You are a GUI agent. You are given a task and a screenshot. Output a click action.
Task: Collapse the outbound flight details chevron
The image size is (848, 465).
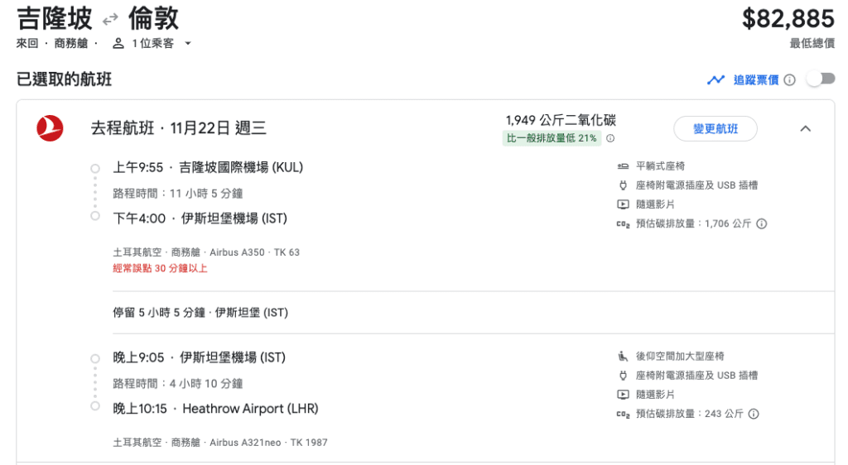click(x=805, y=128)
